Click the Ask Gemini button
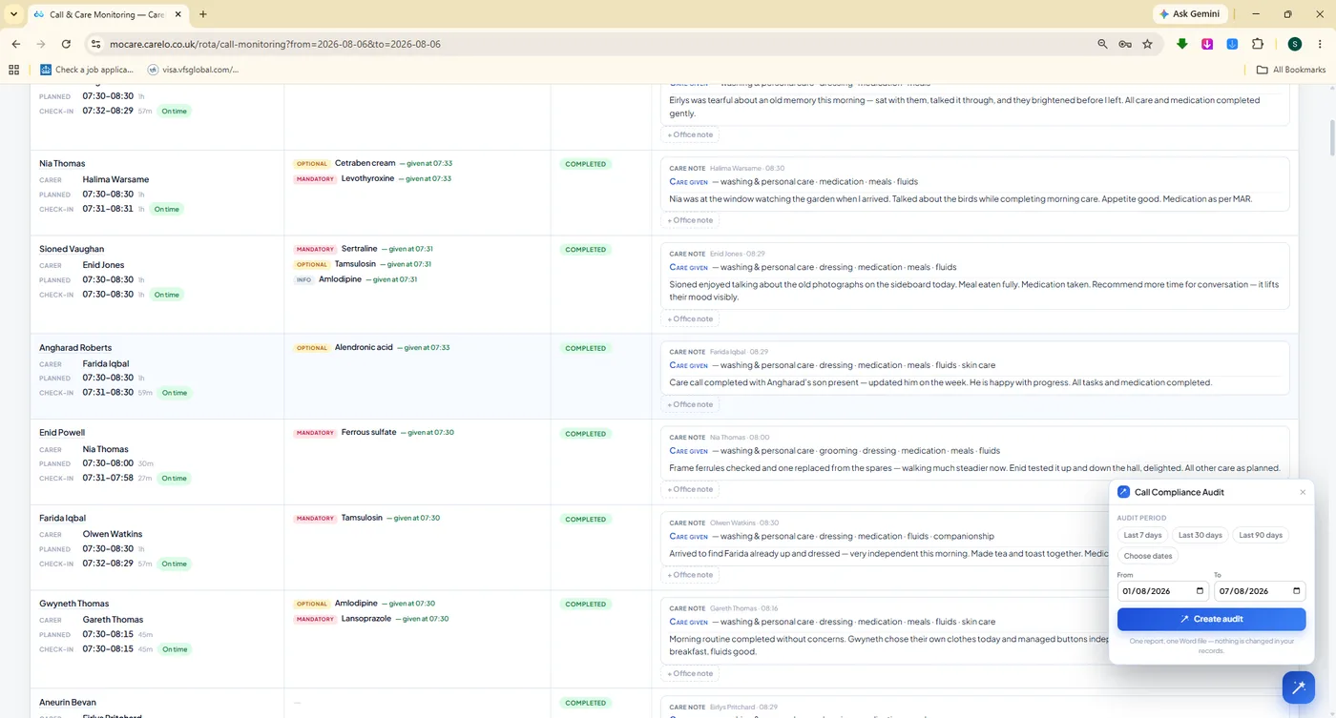 pos(1189,14)
